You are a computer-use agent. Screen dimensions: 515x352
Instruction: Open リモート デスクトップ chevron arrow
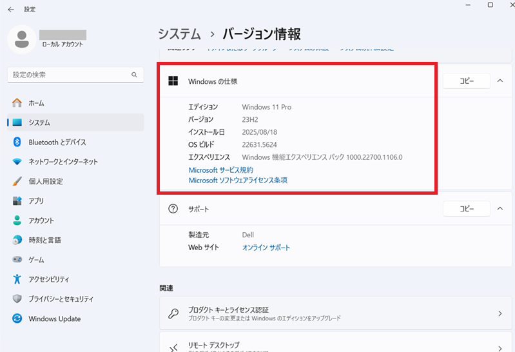pyautogui.click(x=500, y=348)
